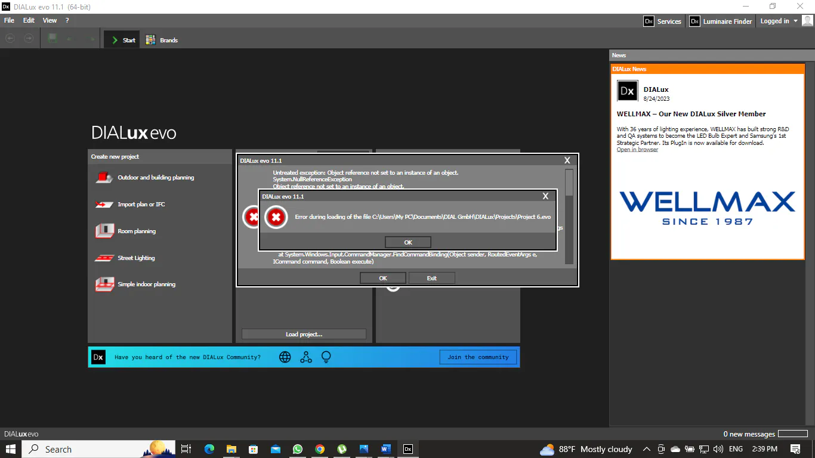
Task: Click the Dx logo in news post
Action: pyautogui.click(x=628, y=91)
